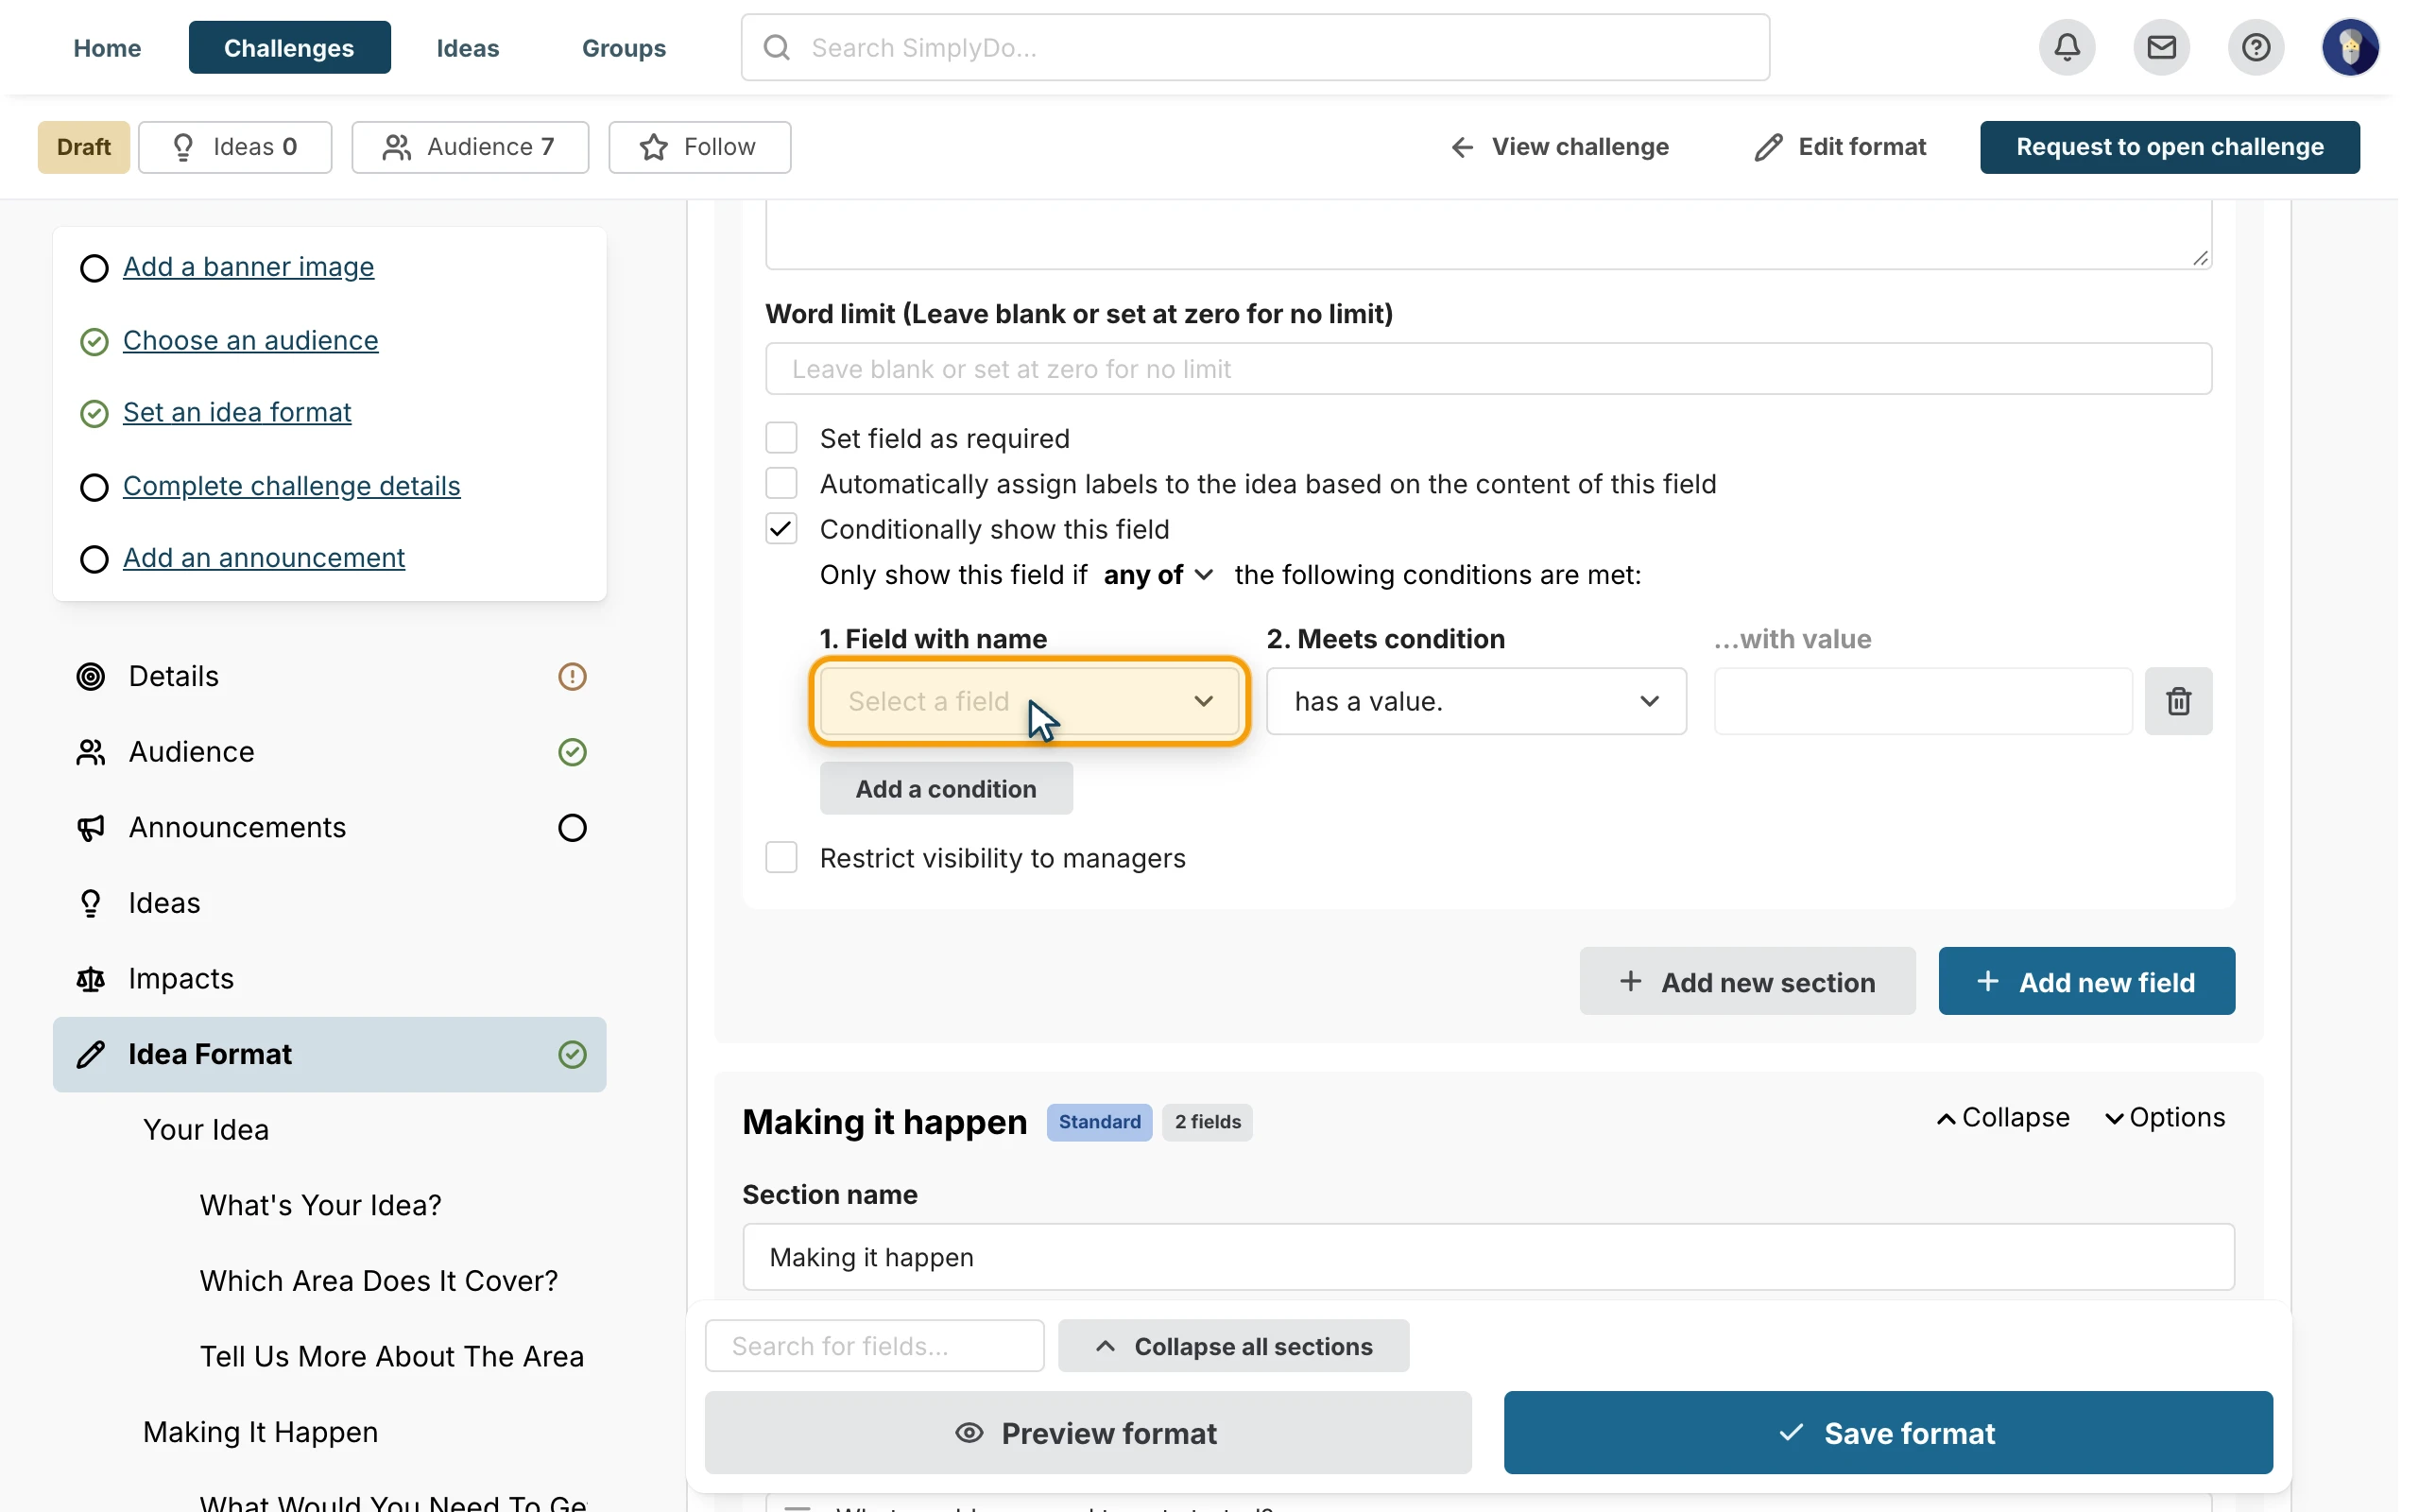The width and height of the screenshot is (2419, 1512).
Task: Switch to the Ideas top tab
Action: (x=467, y=47)
